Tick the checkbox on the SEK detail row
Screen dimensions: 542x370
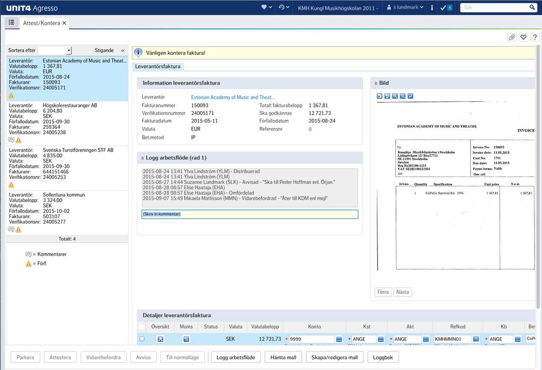click(142, 339)
